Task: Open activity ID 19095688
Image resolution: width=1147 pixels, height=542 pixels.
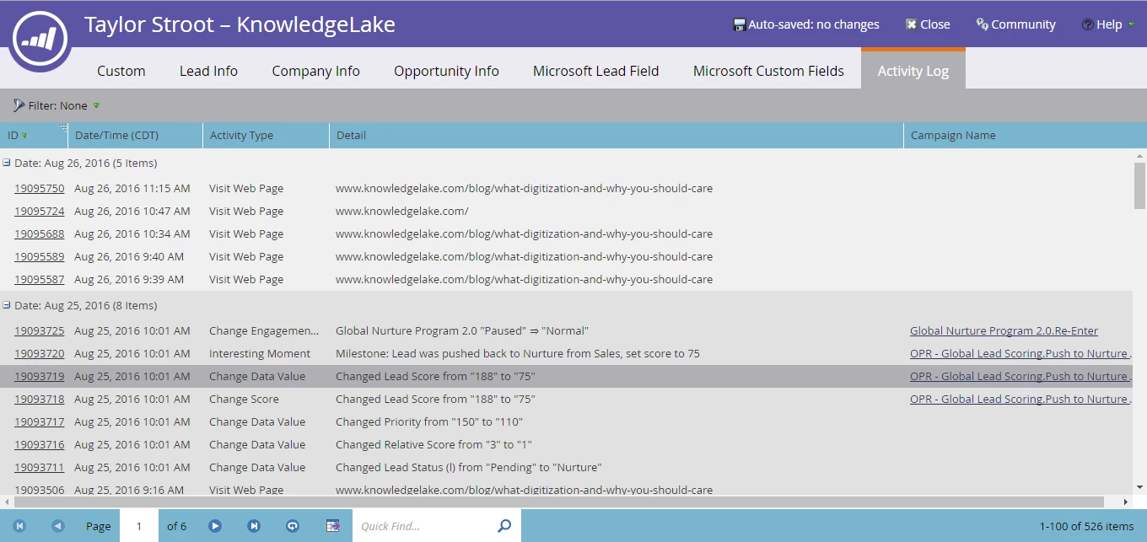Action: 40,233
